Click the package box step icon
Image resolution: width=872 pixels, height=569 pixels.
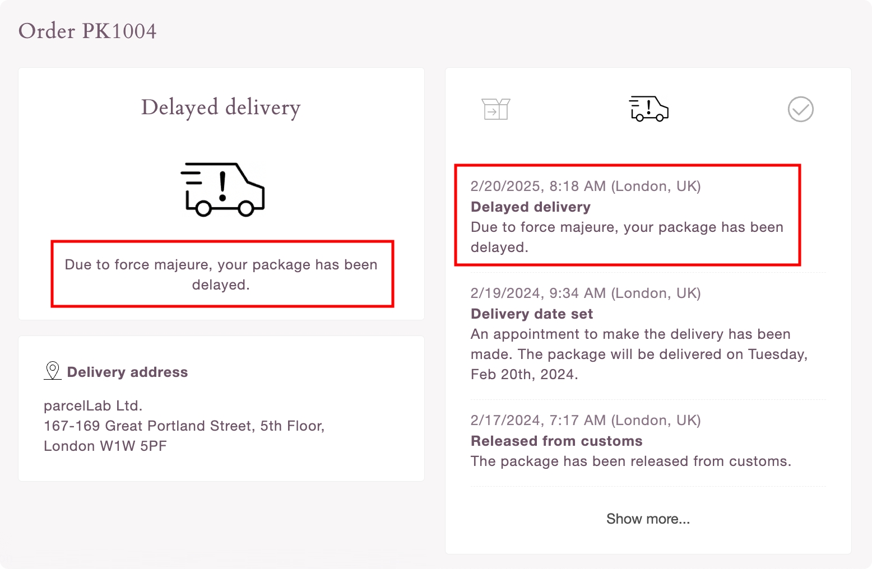(496, 109)
